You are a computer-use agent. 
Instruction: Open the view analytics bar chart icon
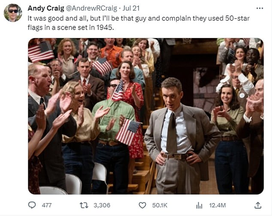[199, 205]
